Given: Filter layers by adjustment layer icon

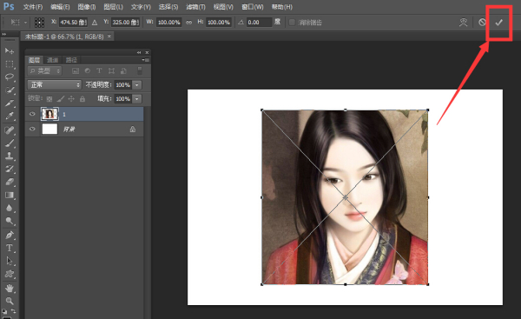Looking at the screenshot, I should pyautogui.click(x=88, y=71).
